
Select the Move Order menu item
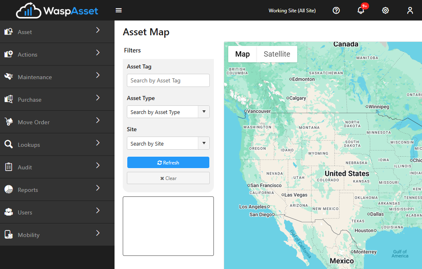click(57, 122)
